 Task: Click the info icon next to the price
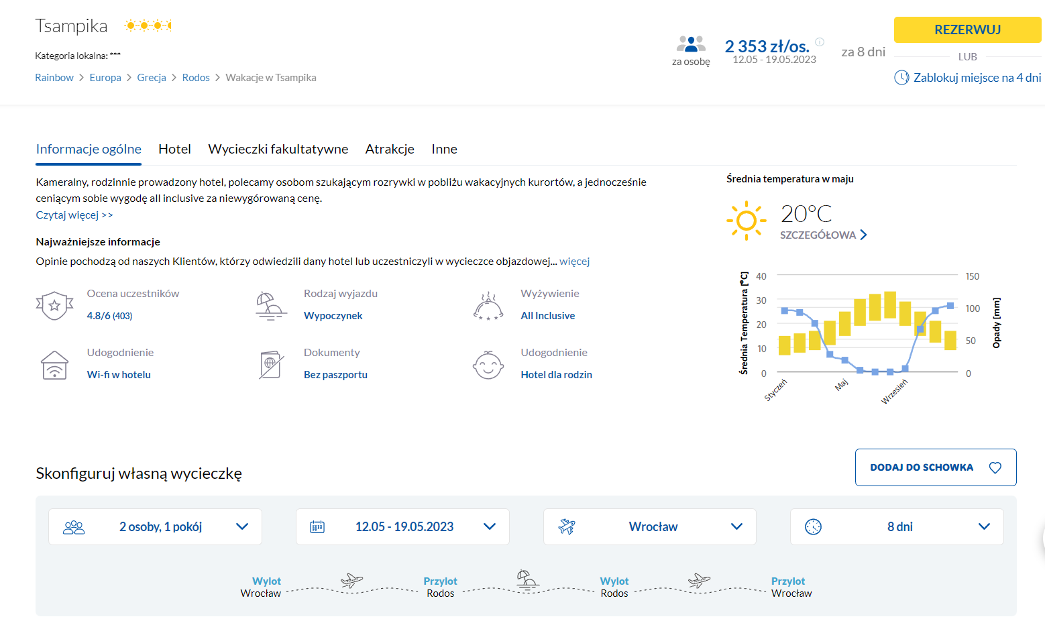point(819,42)
